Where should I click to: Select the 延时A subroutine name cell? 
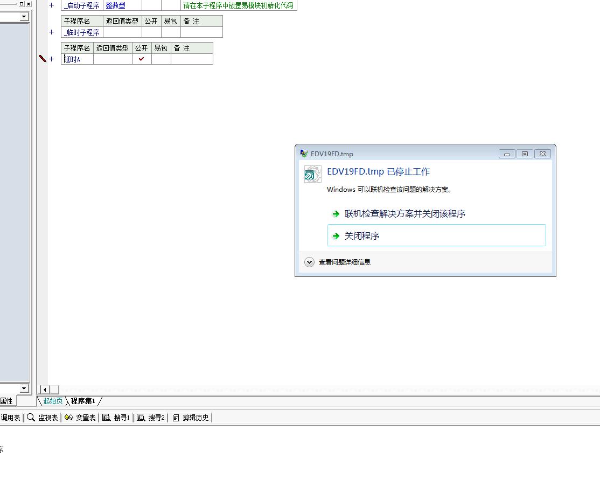coord(78,59)
